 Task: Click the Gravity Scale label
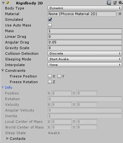(x=17, y=48)
